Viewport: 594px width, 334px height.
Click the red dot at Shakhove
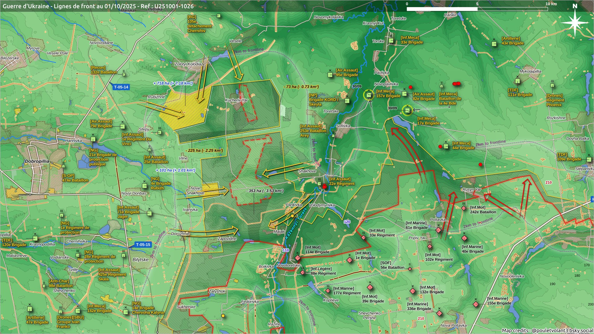coord(325,186)
